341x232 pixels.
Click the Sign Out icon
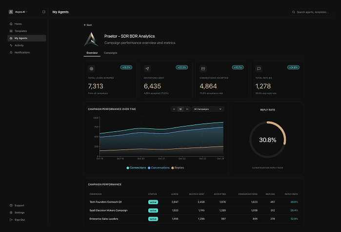click(11, 220)
